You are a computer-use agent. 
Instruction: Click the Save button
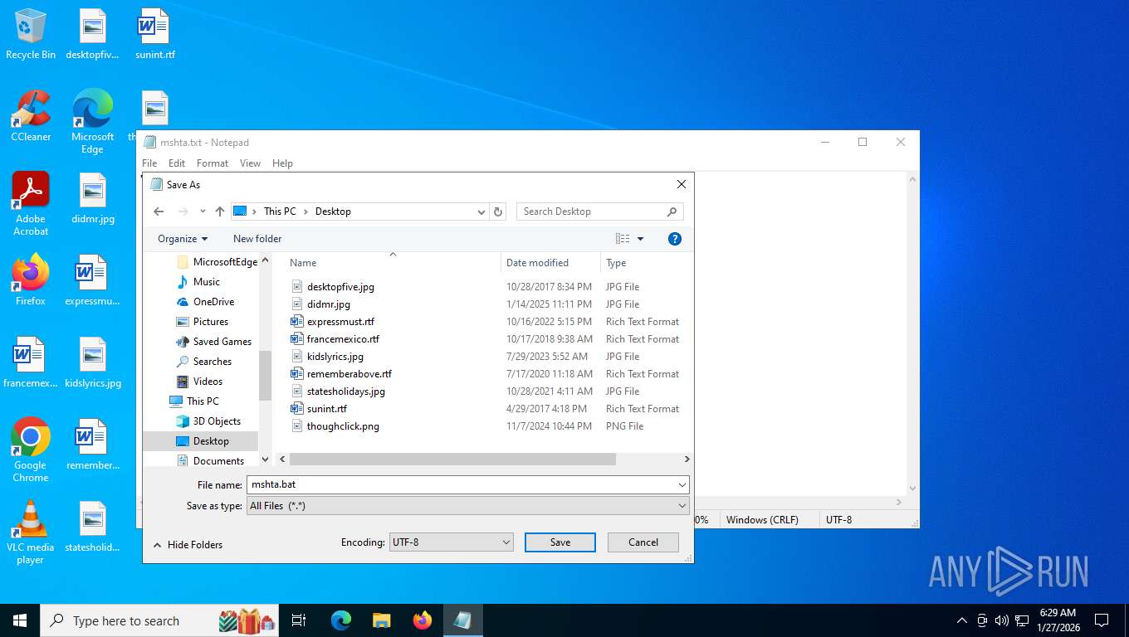(x=560, y=542)
